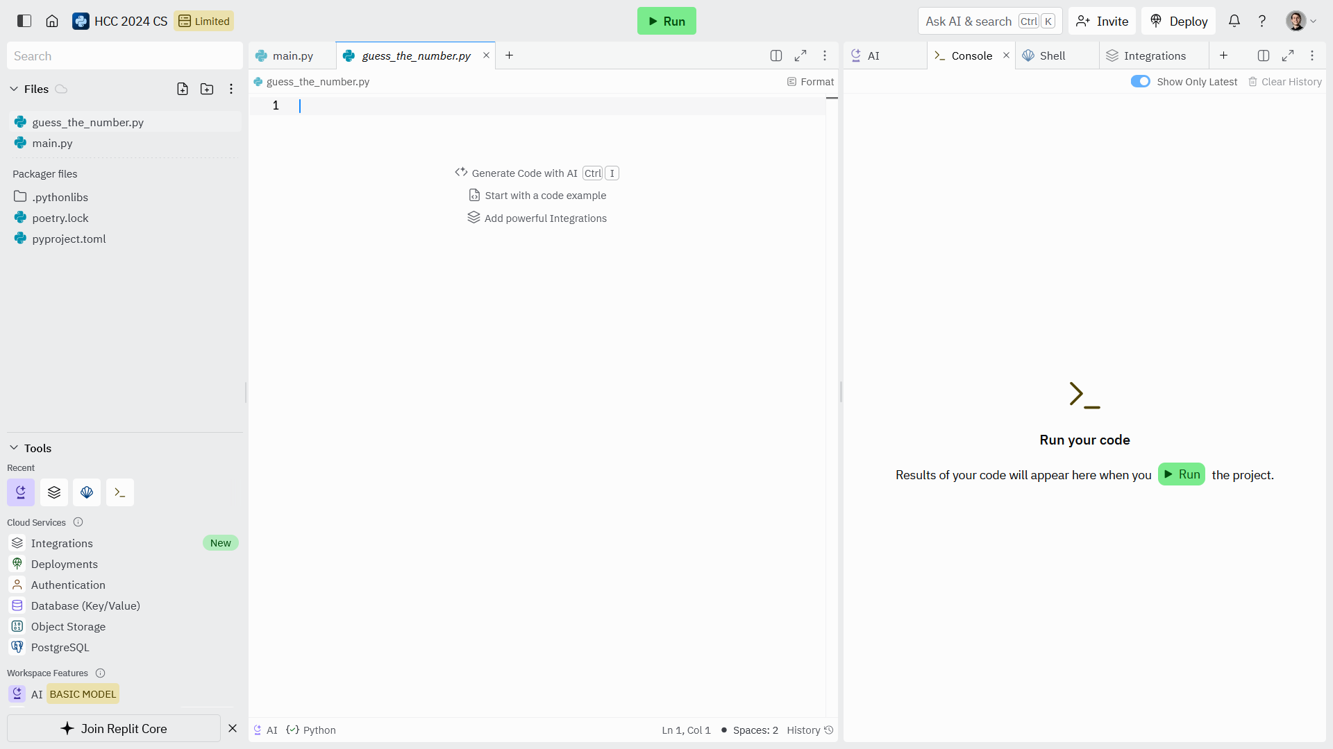Open the console pane three-dot menu
This screenshot has height=749, width=1333.
(x=1312, y=55)
